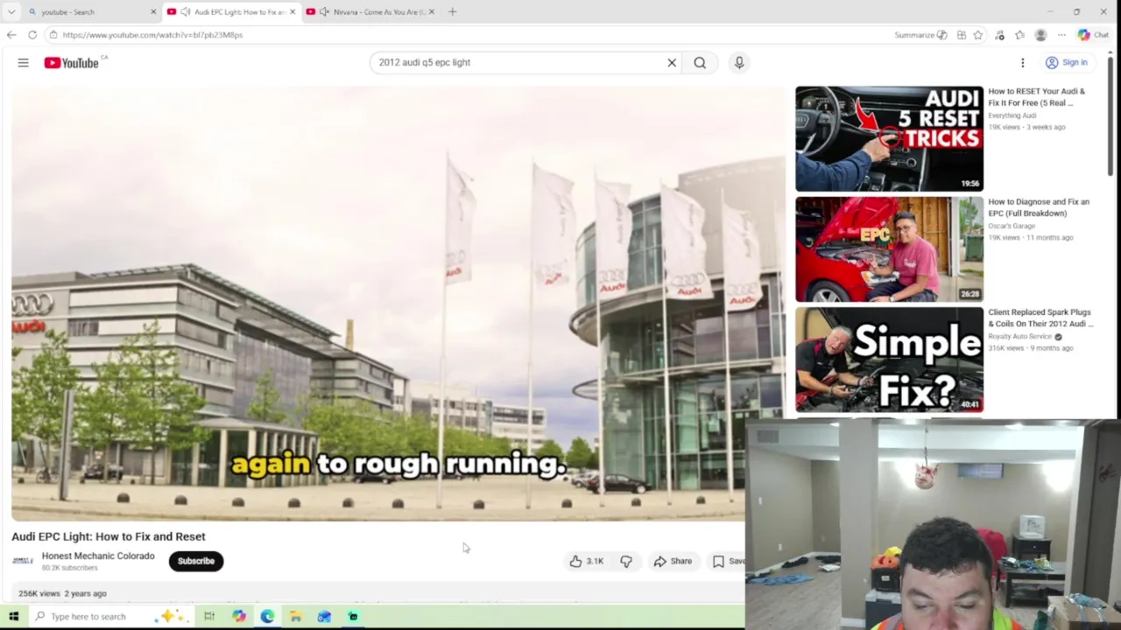1121x630 pixels.
Task: Go to the YouTube home logo
Action: [x=71, y=63]
